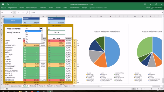Open the Página Inicial ribbon tab
The width and height of the screenshot is (164, 92).
click(x=13, y=8)
